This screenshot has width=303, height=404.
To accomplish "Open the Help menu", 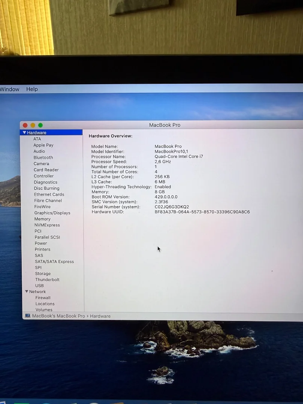I will 32,89.
